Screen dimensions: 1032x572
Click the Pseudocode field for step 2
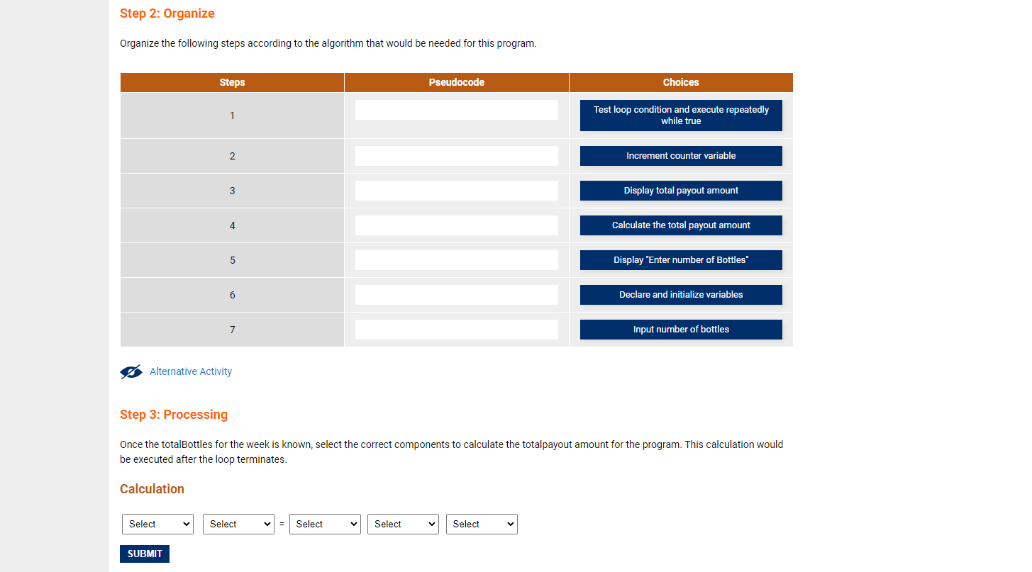(457, 156)
